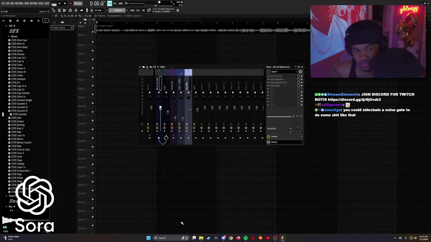Open the HELP menu

(47, 3)
